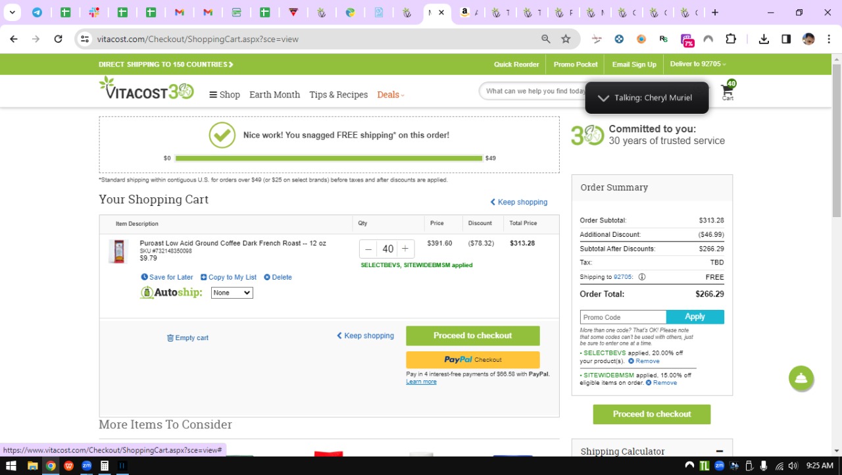Viewport: 842px width, 475px height.
Task: Reload the current page
Action: click(58, 39)
